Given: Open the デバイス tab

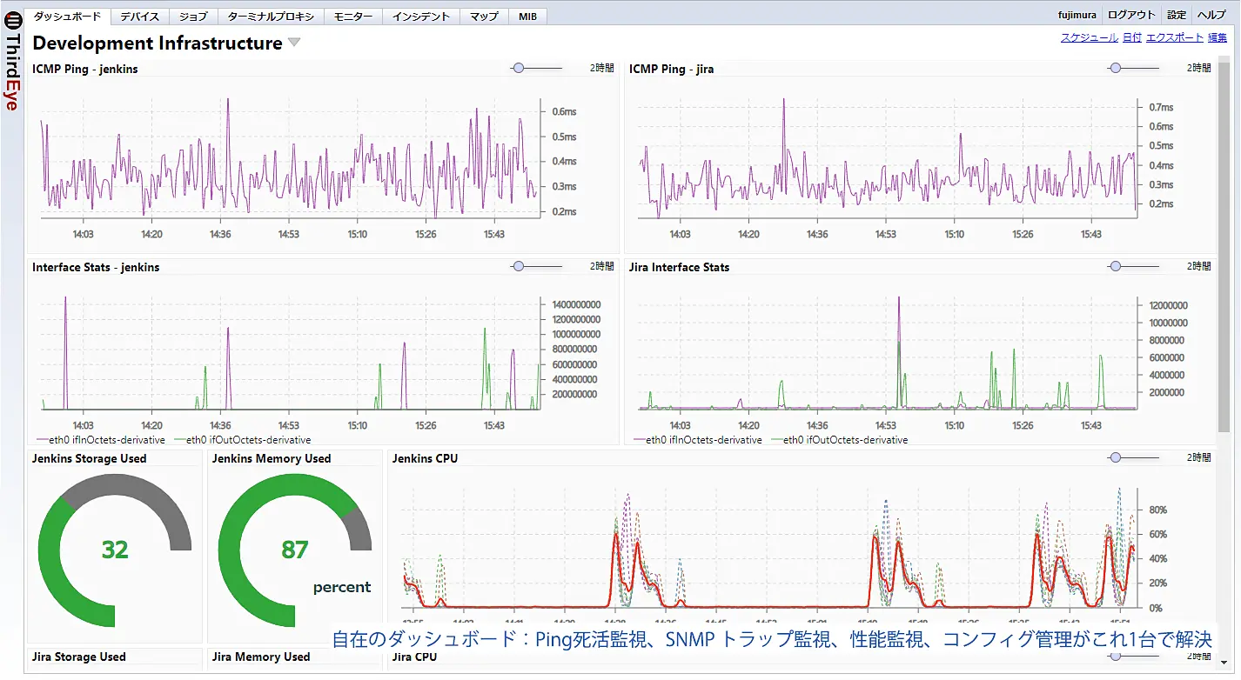Looking at the screenshot, I should click(139, 16).
